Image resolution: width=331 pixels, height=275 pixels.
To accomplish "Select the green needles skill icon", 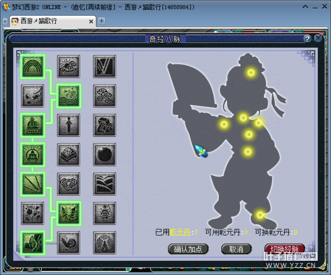I will click(33, 184).
